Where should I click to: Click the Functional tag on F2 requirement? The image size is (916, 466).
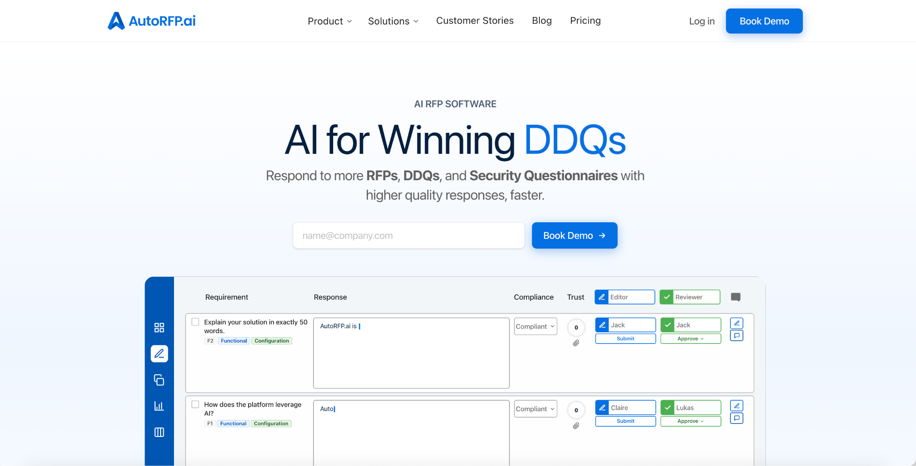234,341
